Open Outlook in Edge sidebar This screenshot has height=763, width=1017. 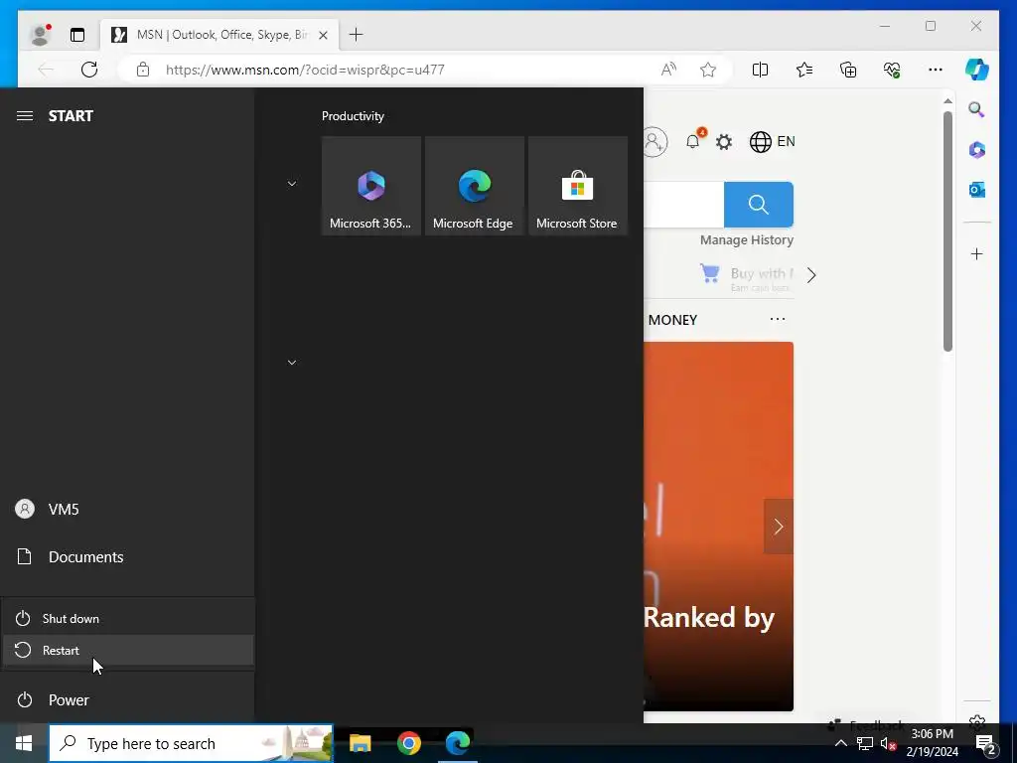point(977,190)
